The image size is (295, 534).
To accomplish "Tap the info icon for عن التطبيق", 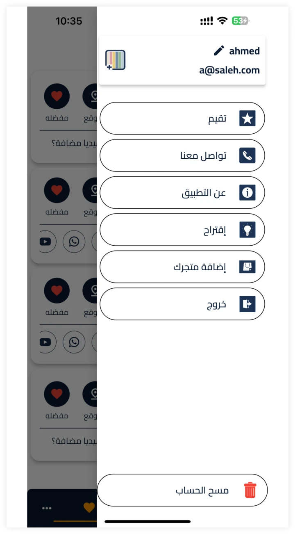I will [x=247, y=193].
